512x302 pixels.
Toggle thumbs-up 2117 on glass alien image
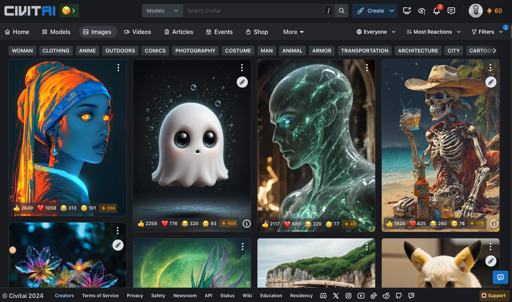coord(271,224)
